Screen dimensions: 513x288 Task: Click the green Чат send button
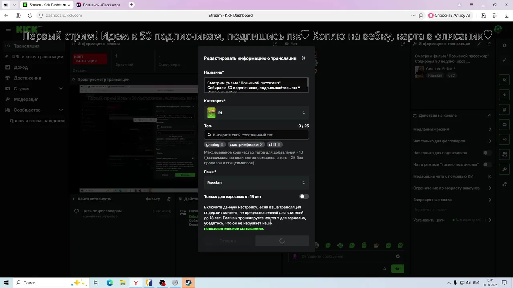point(398,269)
